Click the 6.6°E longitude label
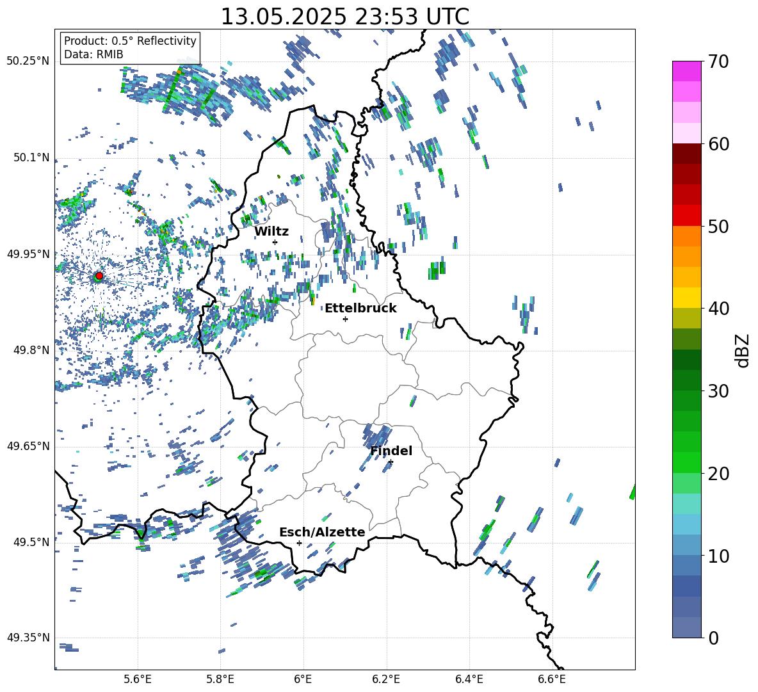This screenshot has height=692, width=758. (552, 679)
